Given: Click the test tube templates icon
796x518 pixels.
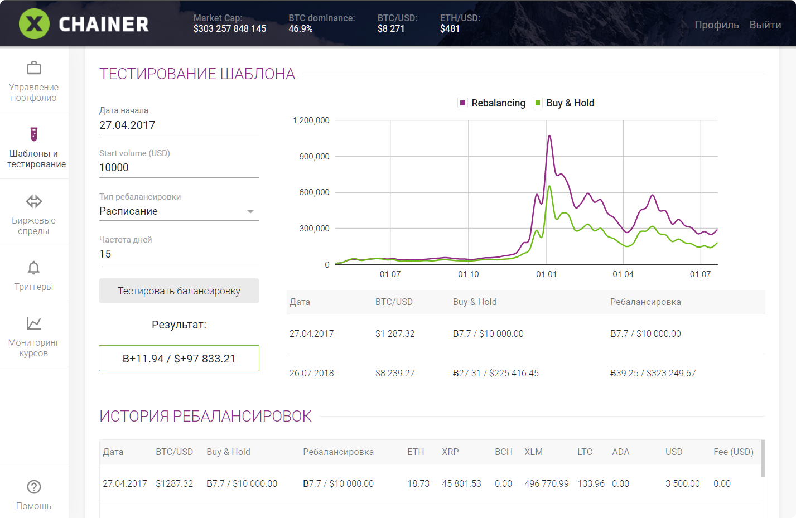Looking at the screenshot, I should 34,134.
